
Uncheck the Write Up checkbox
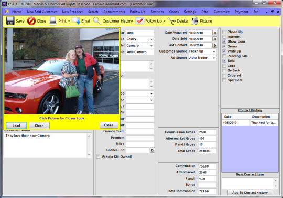pos(224,51)
